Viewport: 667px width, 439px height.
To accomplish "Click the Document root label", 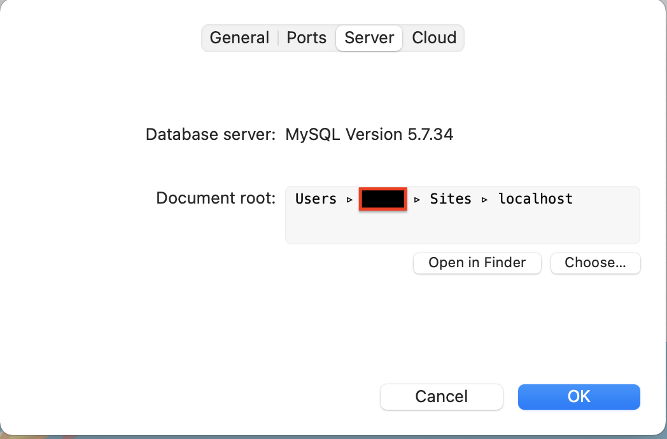I will pyautogui.click(x=216, y=199).
